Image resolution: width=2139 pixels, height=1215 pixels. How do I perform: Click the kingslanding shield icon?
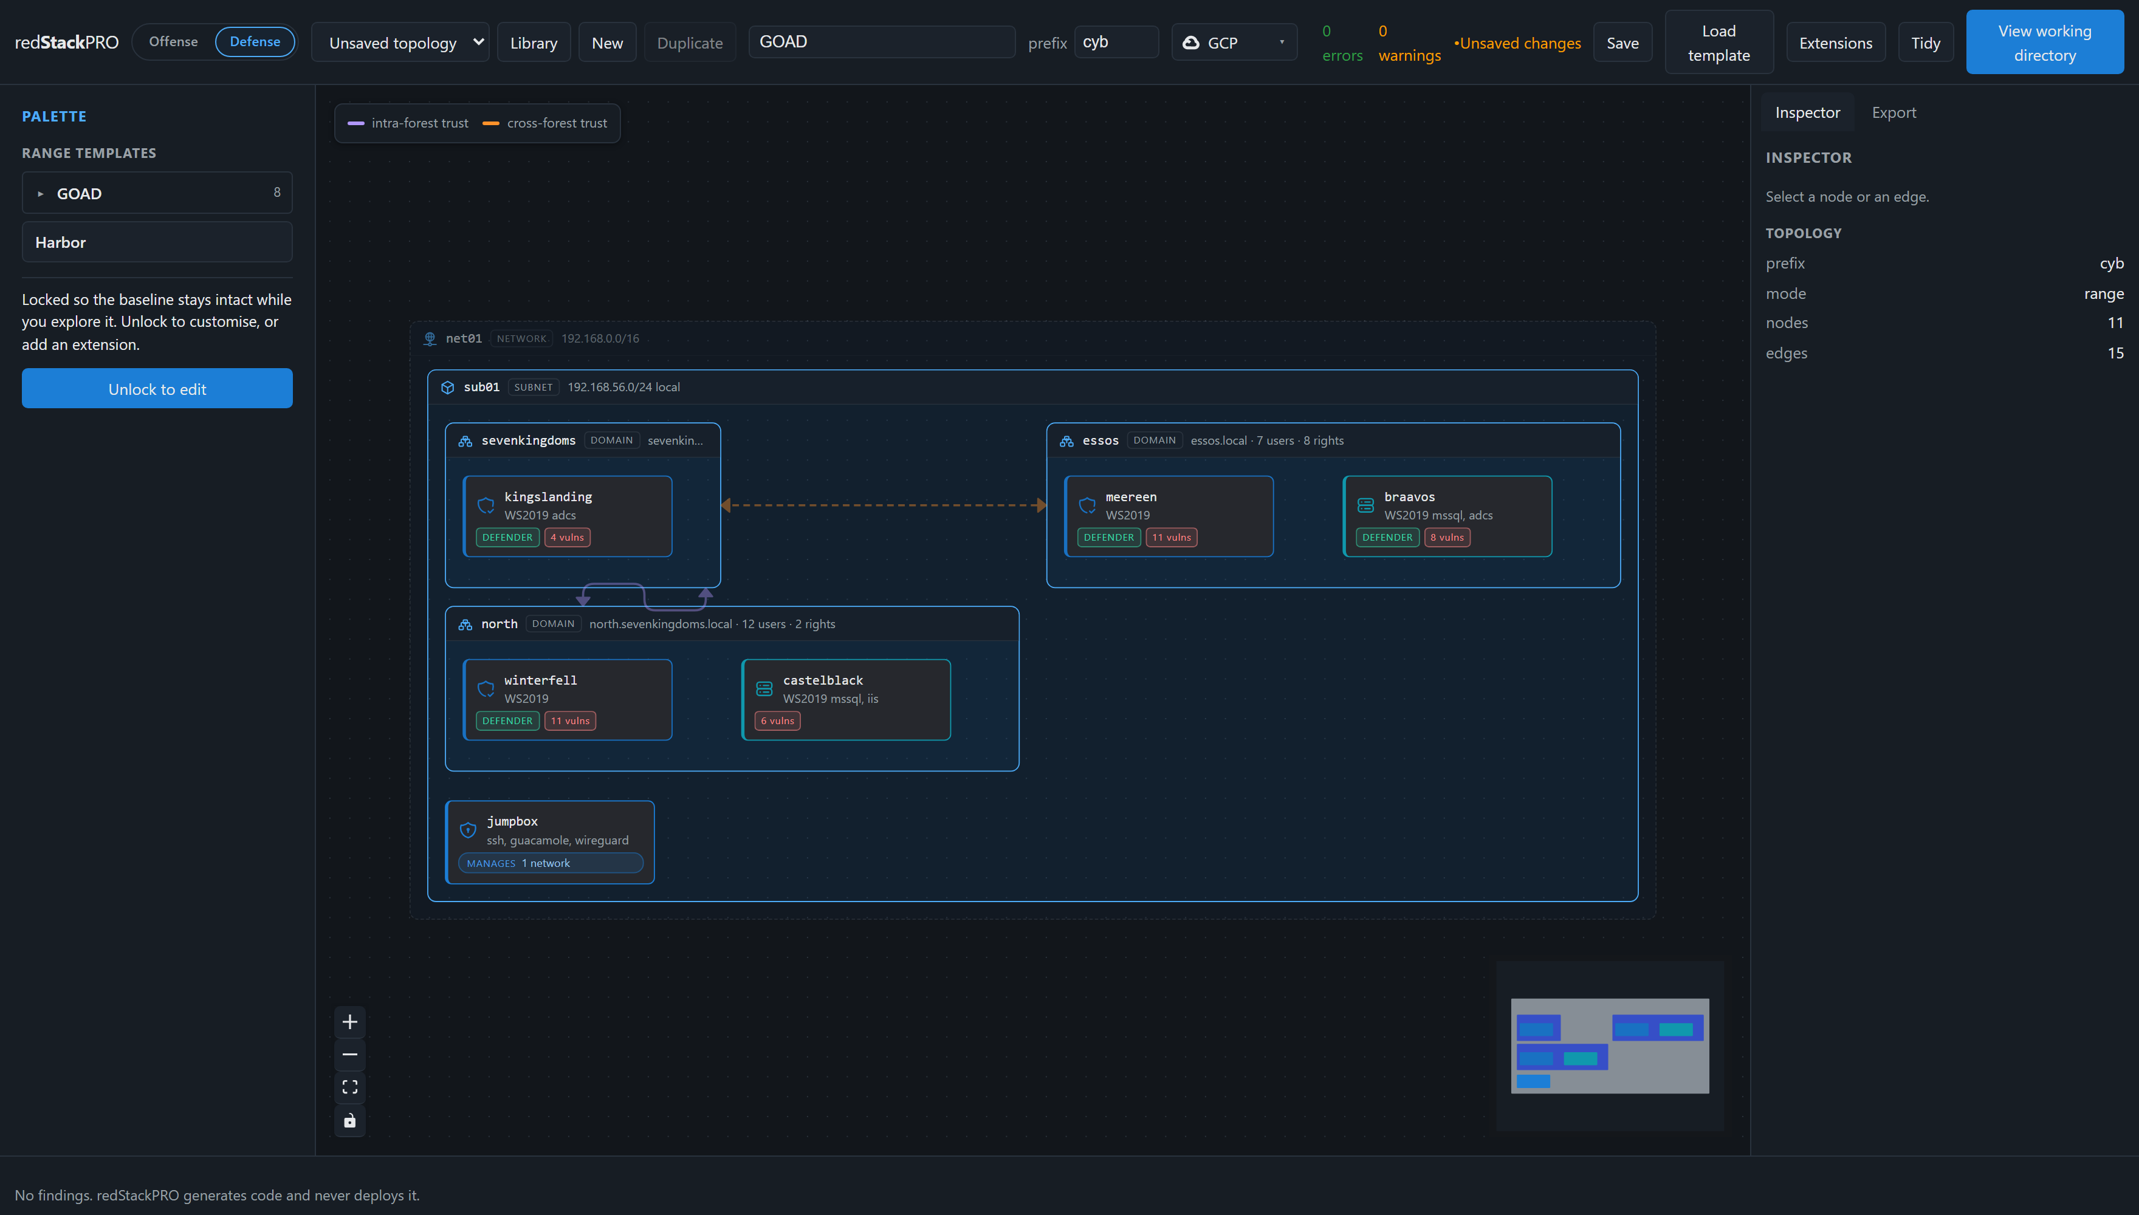click(x=486, y=505)
